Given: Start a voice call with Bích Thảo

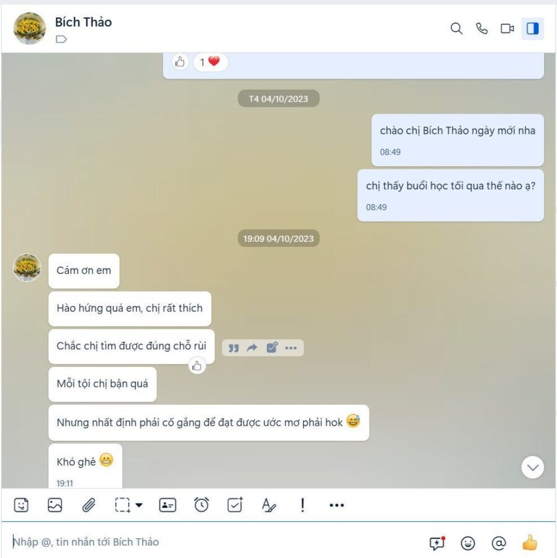Looking at the screenshot, I should tap(482, 29).
